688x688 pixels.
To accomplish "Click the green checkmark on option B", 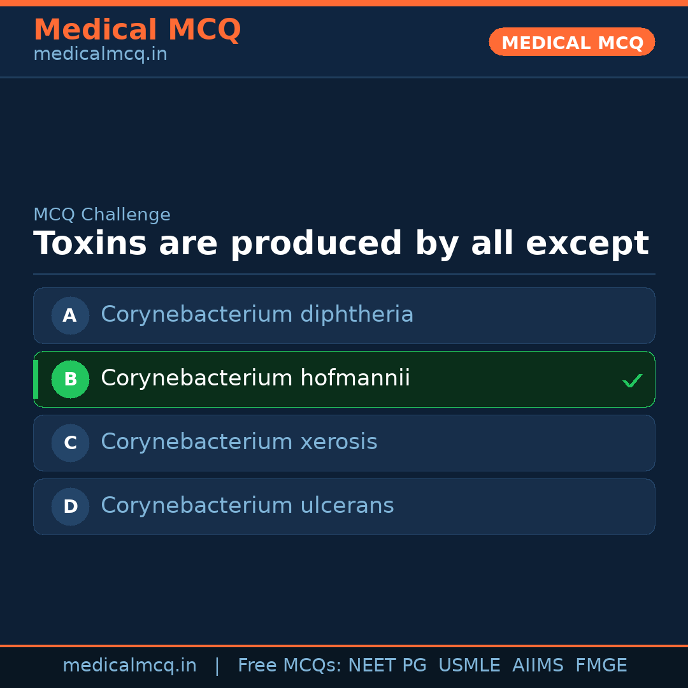I will click(632, 380).
